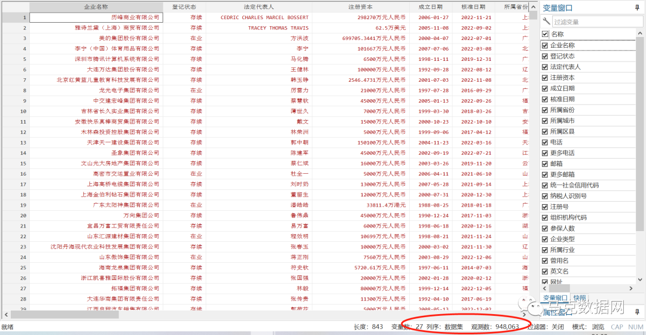Click the data grid's horizontal scrollbar left arrow

click(6, 315)
